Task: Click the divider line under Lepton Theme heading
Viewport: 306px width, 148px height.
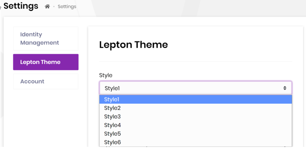Action: 195,61
